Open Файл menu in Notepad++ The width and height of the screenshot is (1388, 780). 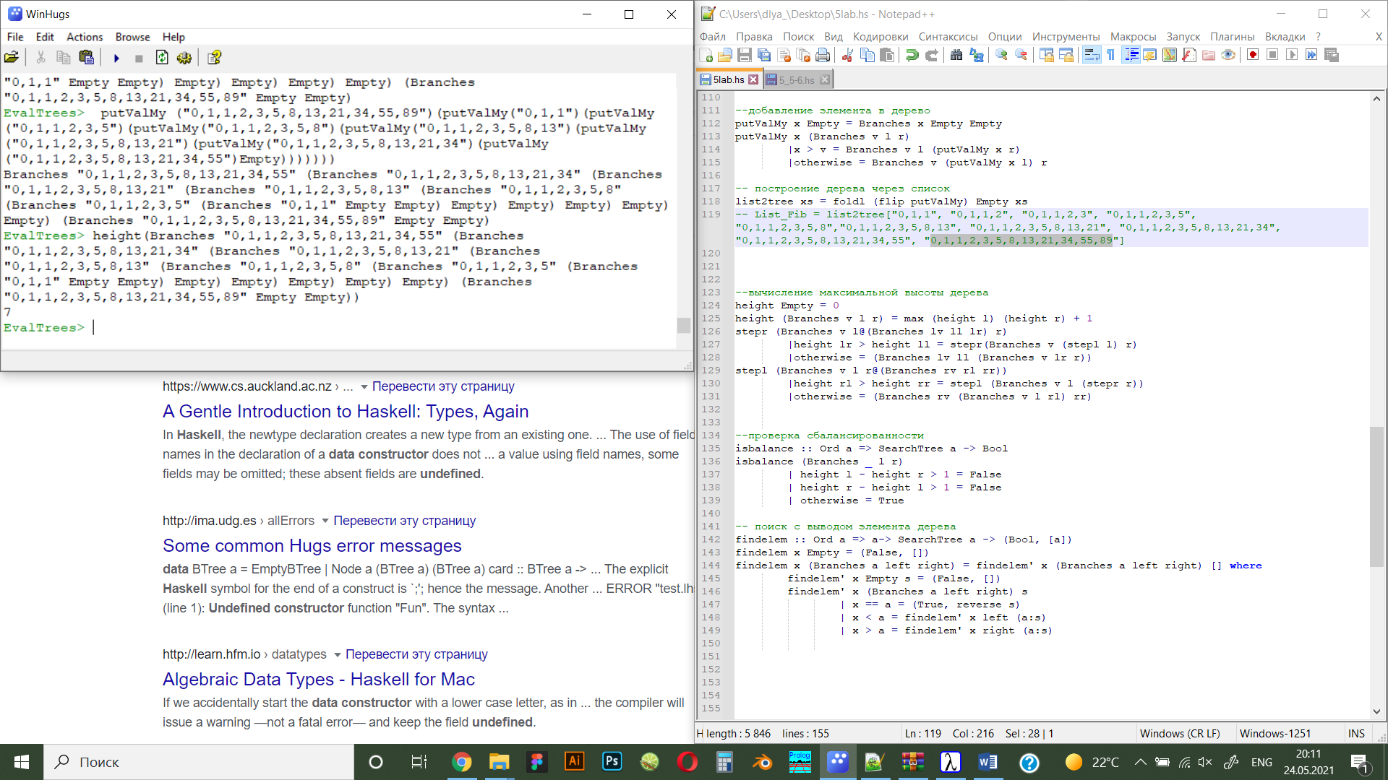712,37
